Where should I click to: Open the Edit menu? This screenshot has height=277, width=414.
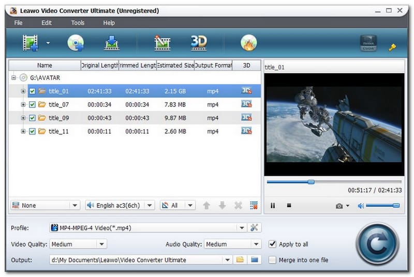pyautogui.click(x=47, y=23)
